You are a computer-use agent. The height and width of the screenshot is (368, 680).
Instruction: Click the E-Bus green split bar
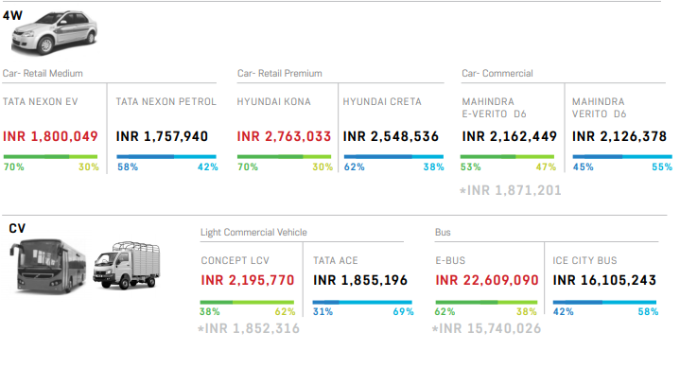point(486,302)
